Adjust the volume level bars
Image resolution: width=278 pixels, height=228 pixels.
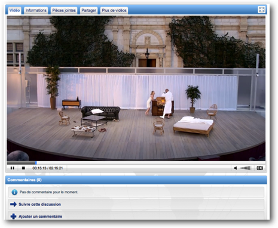tap(245, 168)
